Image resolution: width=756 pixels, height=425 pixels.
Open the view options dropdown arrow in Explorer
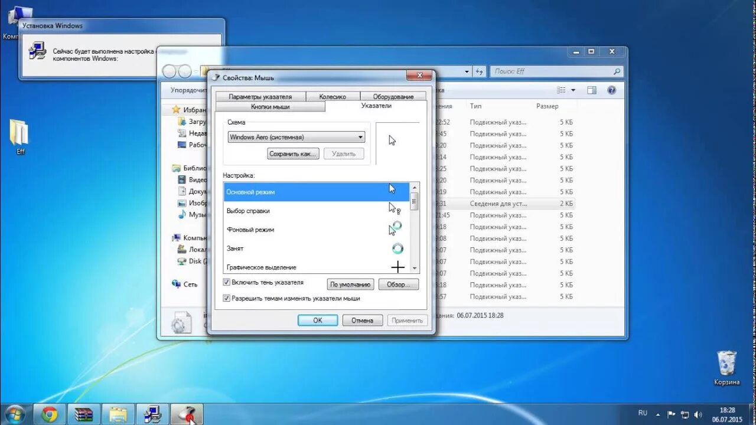(x=573, y=90)
